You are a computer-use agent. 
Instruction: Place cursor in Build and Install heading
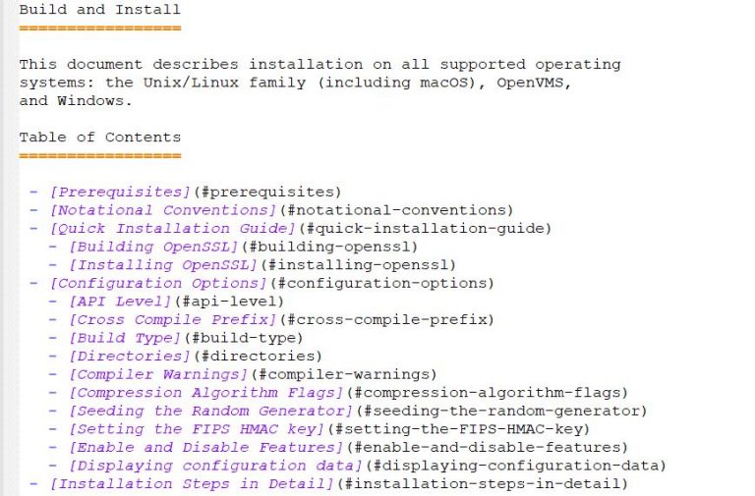click(99, 10)
